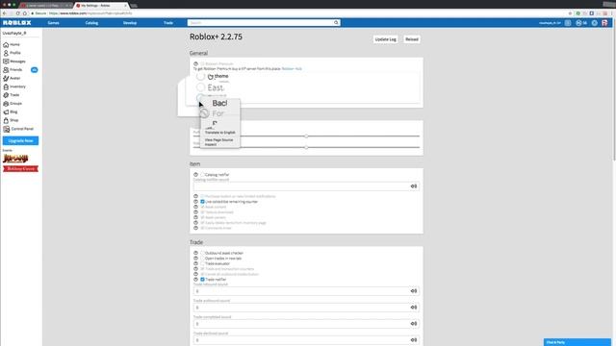616x346 pixels.
Task: Open the Catalog menu in the header
Action: click(91, 23)
